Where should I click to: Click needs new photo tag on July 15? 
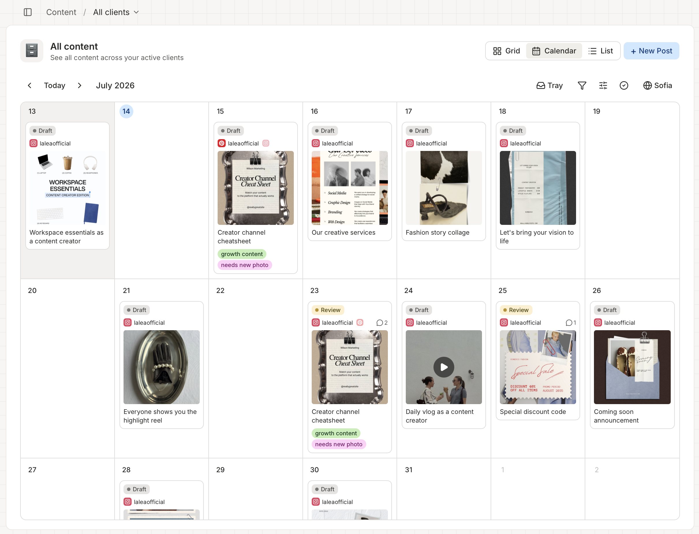click(x=244, y=265)
